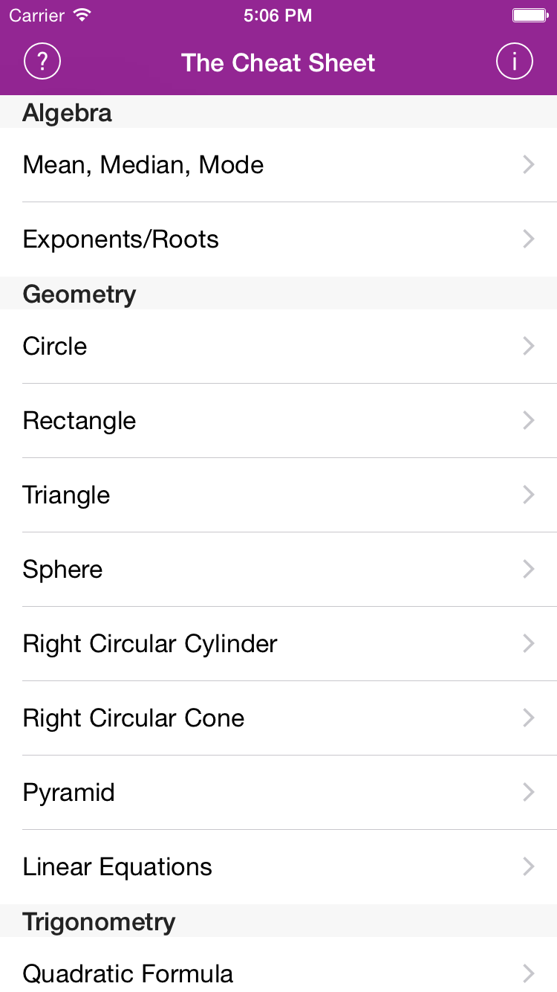Open Right Circular Cone formulas
The image size is (557, 992).
click(x=134, y=718)
